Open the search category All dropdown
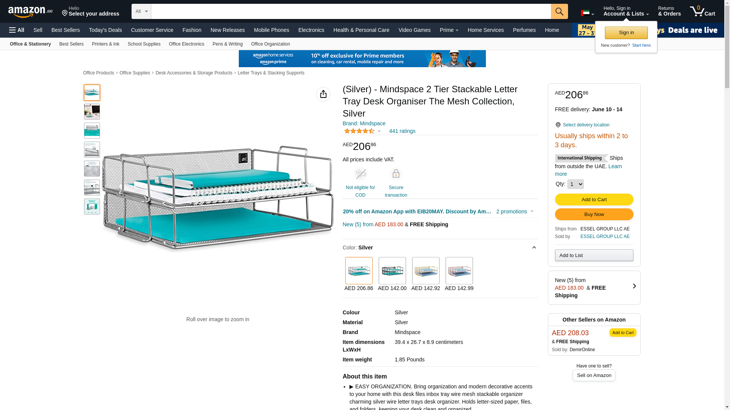The height and width of the screenshot is (410, 730). [141, 11]
